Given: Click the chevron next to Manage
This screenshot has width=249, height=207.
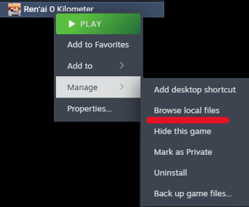Looking at the screenshot, I should pos(122,87).
